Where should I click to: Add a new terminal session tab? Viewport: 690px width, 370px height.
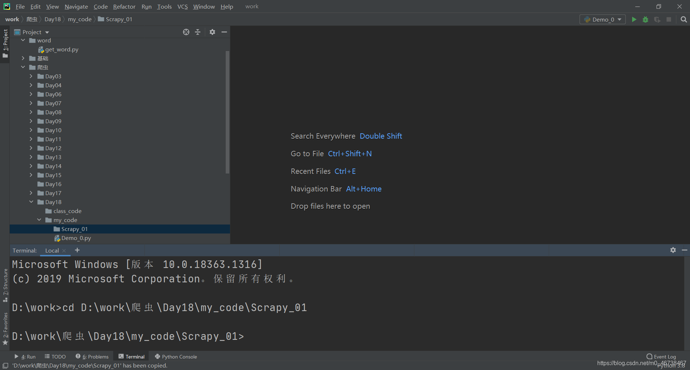click(x=77, y=250)
